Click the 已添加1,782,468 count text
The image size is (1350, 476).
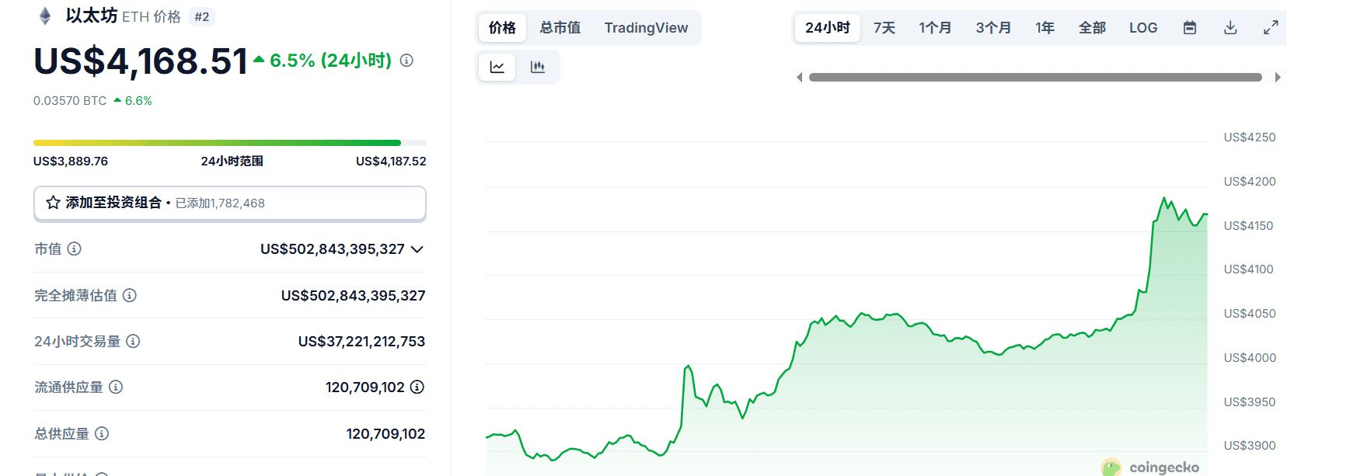[x=220, y=203]
